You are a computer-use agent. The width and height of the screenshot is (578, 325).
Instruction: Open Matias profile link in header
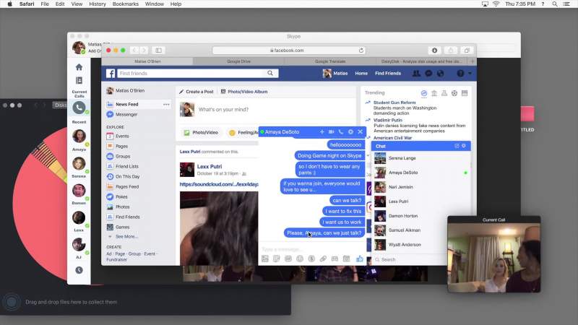[335, 74]
